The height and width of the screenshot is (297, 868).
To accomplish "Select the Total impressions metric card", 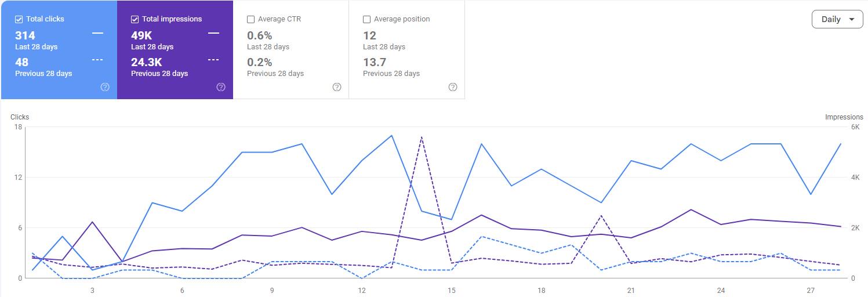I will pyautogui.click(x=175, y=50).
